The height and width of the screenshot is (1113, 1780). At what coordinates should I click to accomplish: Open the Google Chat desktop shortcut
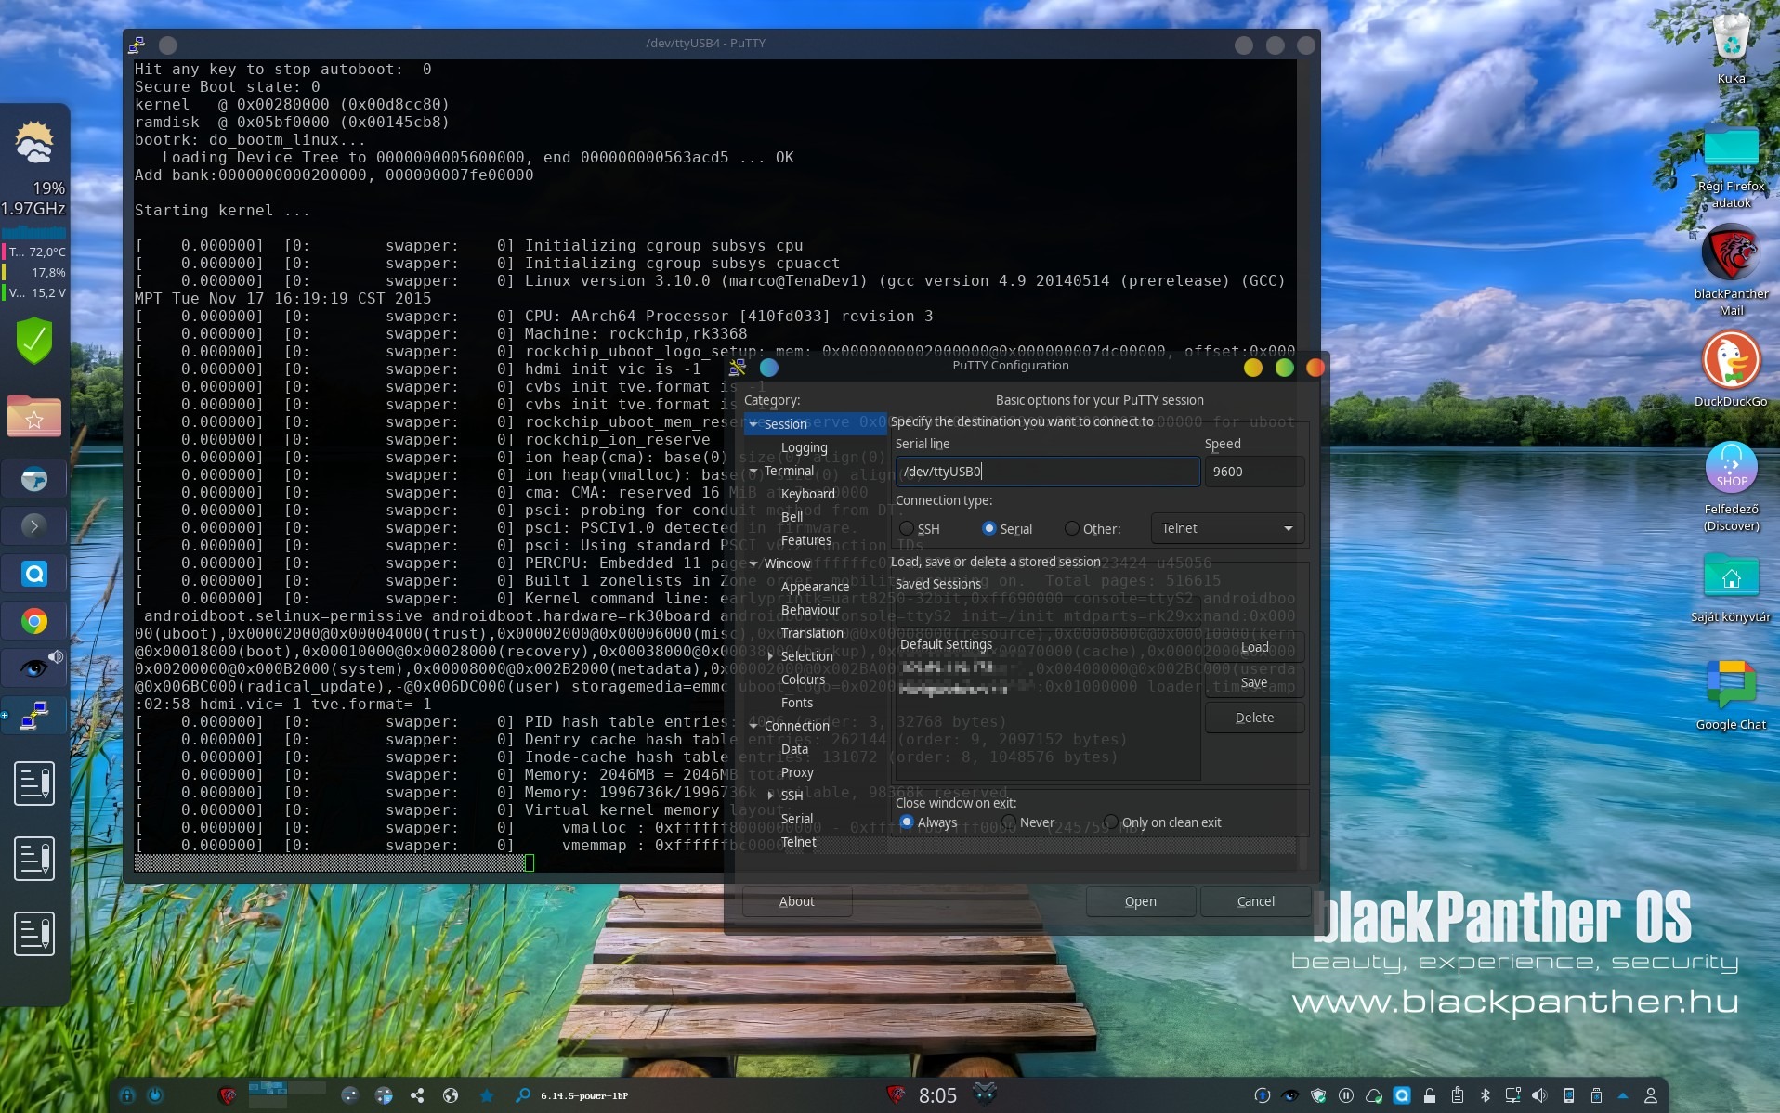[x=1730, y=685]
